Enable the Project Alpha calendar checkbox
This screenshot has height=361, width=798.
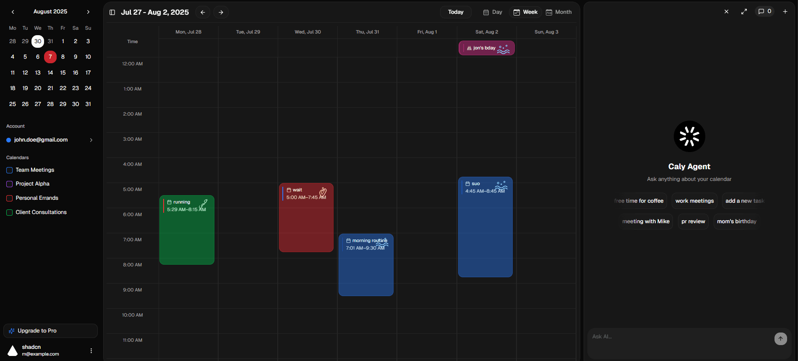pyautogui.click(x=10, y=184)
